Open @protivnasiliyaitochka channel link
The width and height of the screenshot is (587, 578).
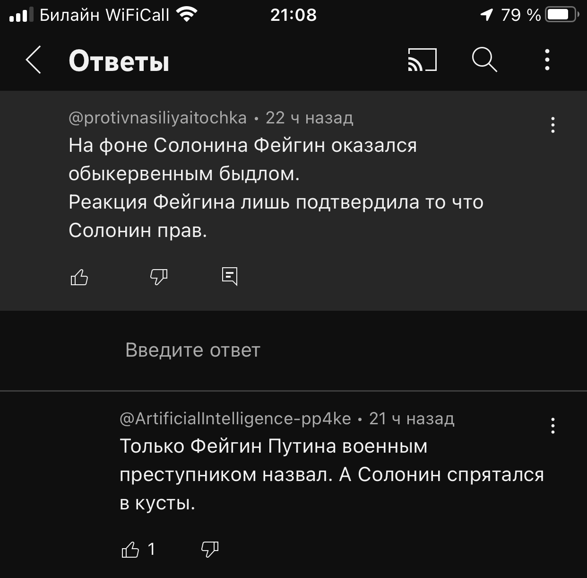[x=157, y=118]
